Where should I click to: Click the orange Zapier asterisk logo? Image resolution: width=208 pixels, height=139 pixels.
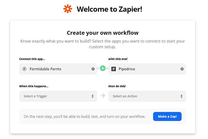(68, 9)
